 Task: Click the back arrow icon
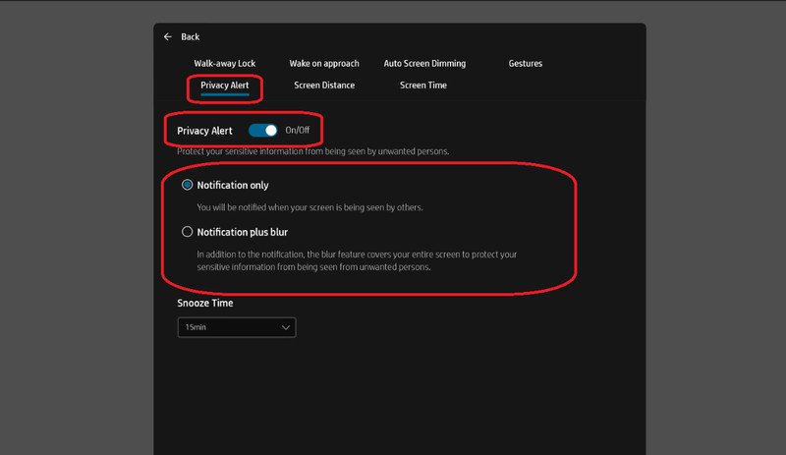click(168, 36)
